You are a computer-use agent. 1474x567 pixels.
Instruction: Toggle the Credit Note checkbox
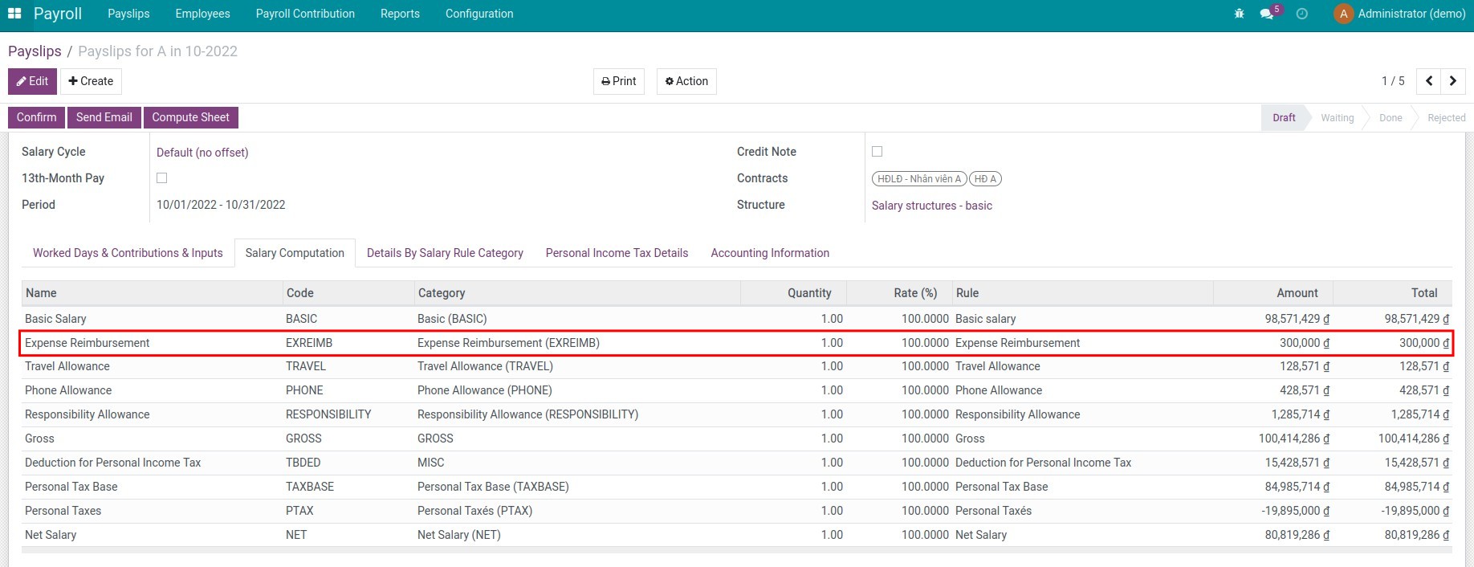pyautogui.click(x=877, y=152)
